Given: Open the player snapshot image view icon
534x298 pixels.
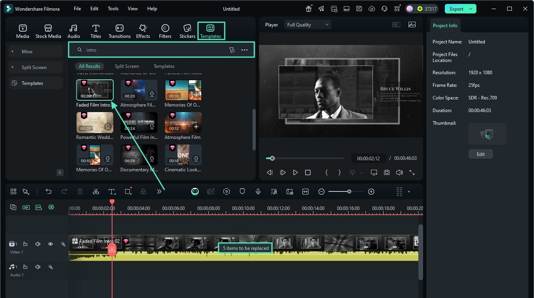Looking at the screenshot, I should coord(412,25).
